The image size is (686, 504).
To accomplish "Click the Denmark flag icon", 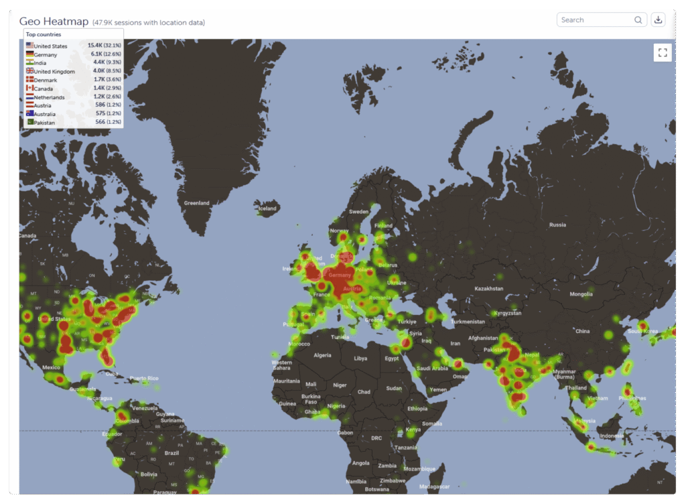I will pos(29,79).
